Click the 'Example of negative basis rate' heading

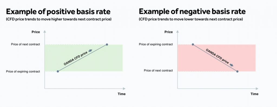(192, 12)
